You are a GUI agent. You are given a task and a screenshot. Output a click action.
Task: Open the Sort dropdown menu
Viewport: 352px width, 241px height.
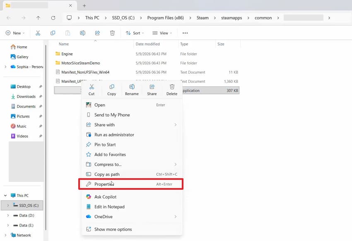135,33
